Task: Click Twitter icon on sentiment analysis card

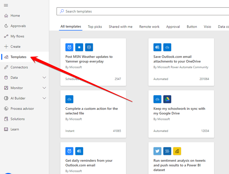Action: [x=157, y=151]
